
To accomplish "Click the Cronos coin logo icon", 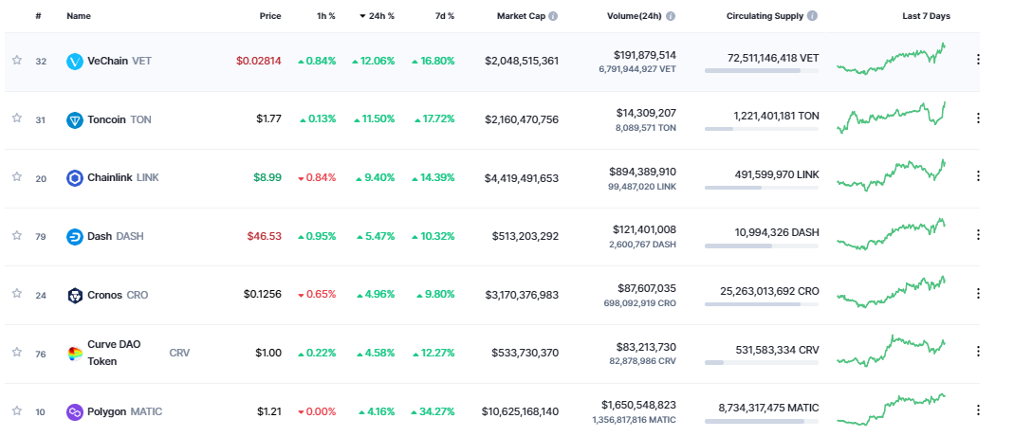I will pos(75,295).
